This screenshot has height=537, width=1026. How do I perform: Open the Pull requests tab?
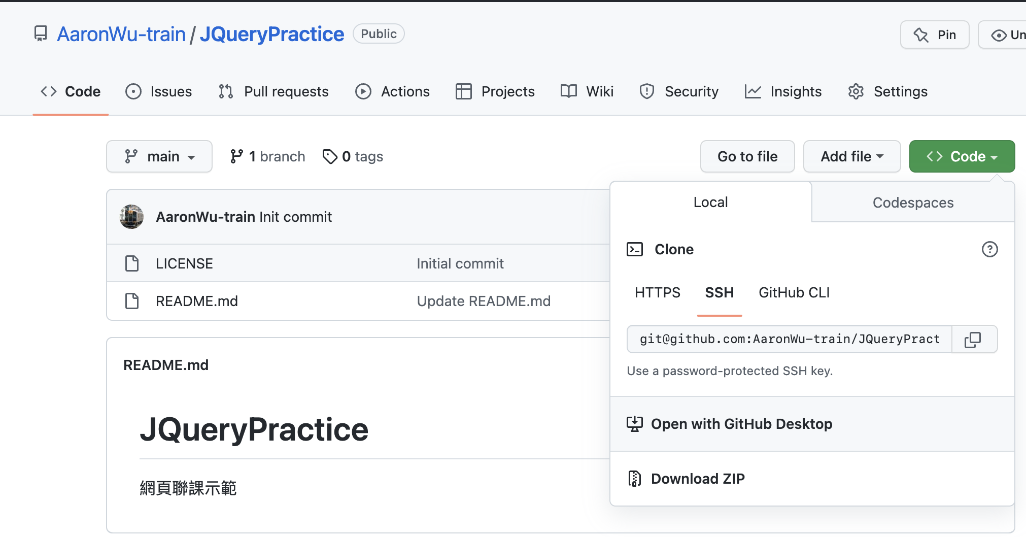point(274,91)
